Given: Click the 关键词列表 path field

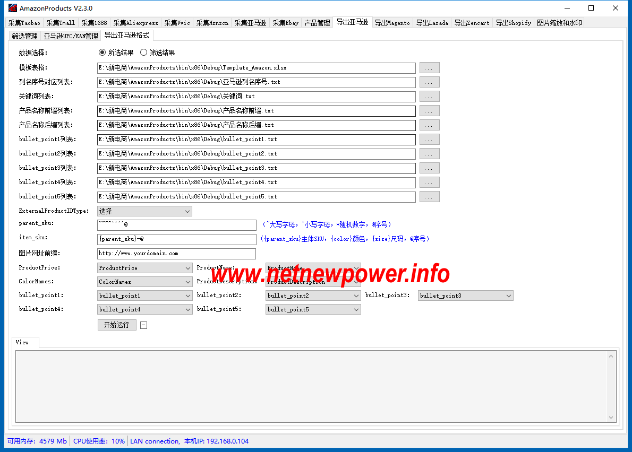Looking at the screenshot, I should pyautogui.click(x=257, y=97).
